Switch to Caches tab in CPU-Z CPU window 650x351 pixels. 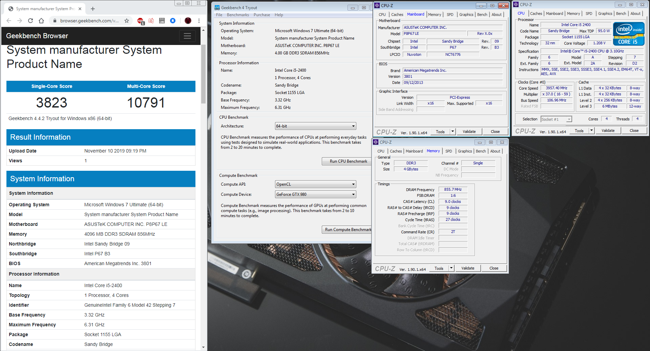(536, 14)
